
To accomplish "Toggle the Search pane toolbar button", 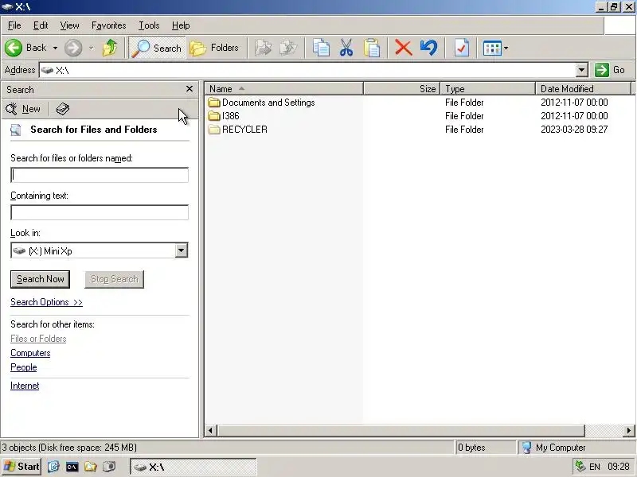I will tap(157, 48).
